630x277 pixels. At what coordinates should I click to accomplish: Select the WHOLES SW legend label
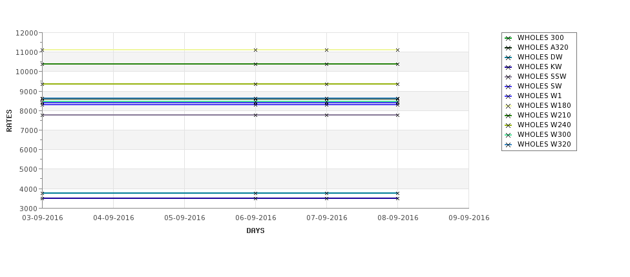540,86
